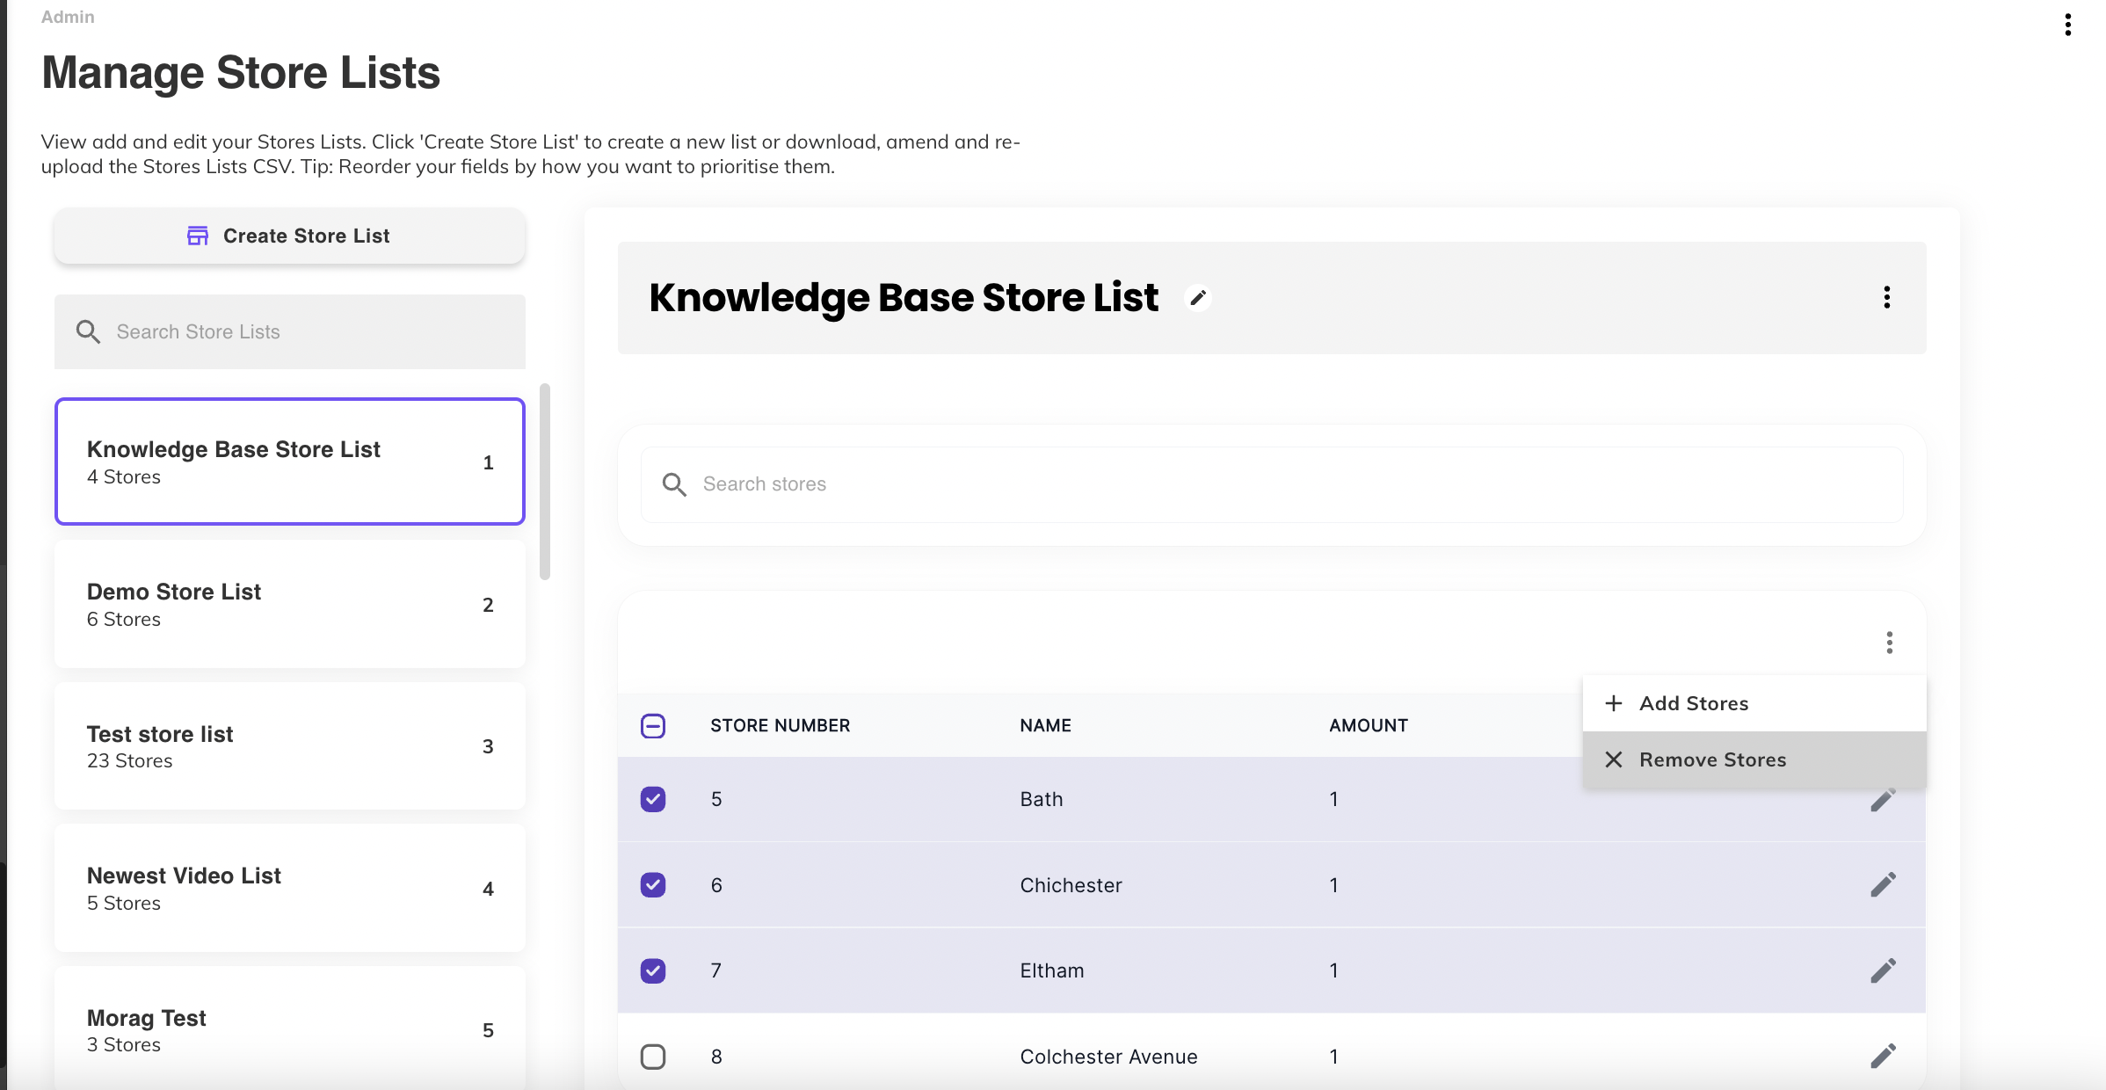Open the Knowledge Base Store List options menu
Screen dimensions: 2106x1090
point(1886,297)
